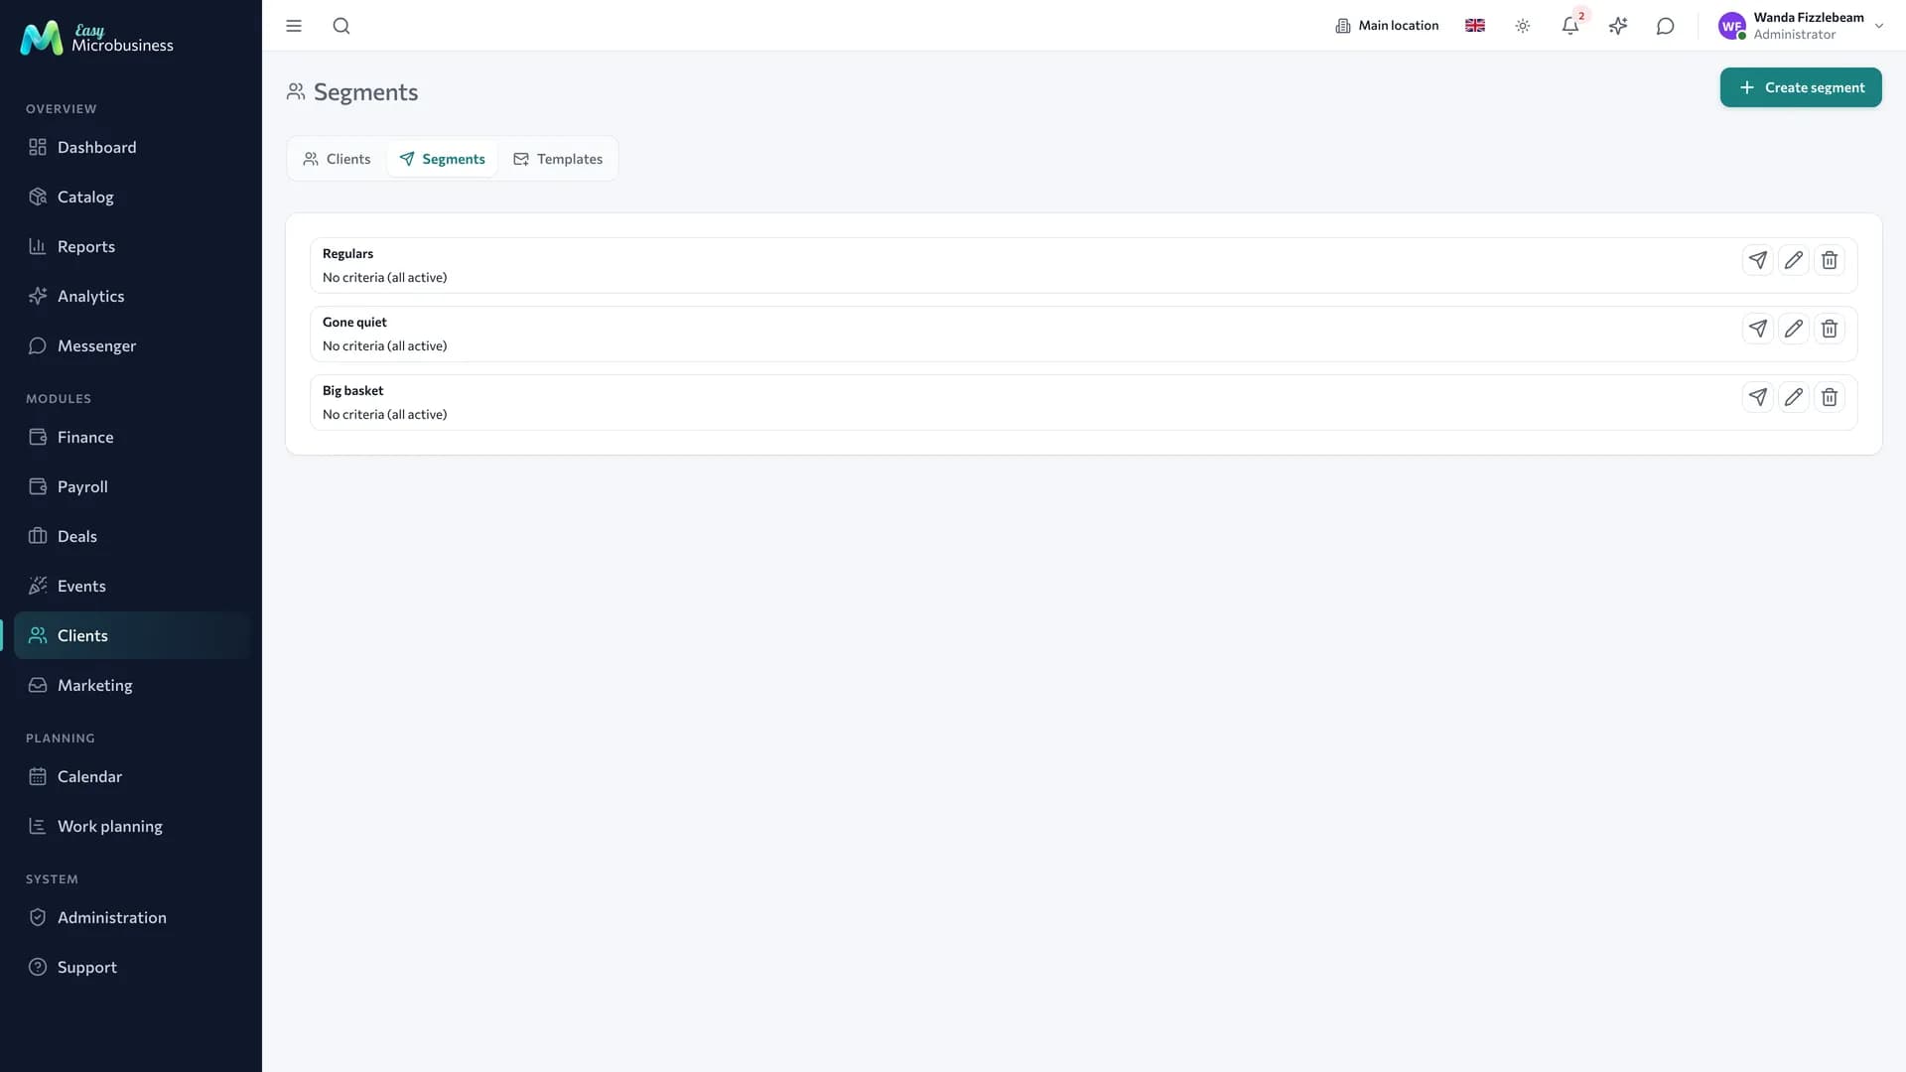Send message to Regulars segment
Image resolution: width=1906 pixels, height=1072 pixels.
click(x=1757, y=260)
